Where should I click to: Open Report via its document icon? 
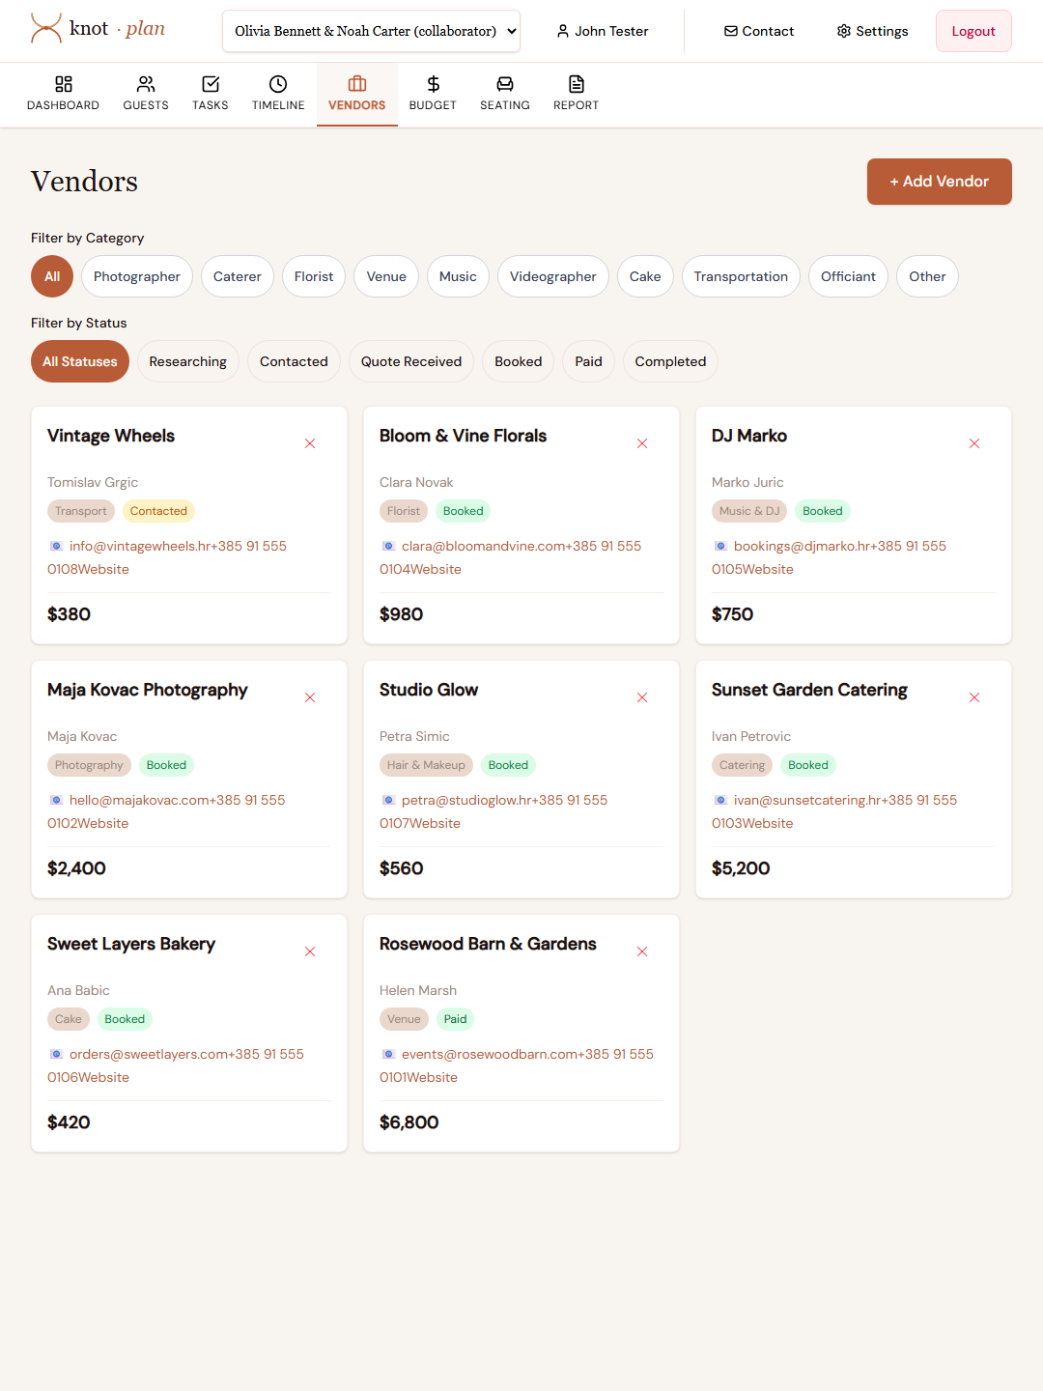pyautogui.click(x=577, y=84)
